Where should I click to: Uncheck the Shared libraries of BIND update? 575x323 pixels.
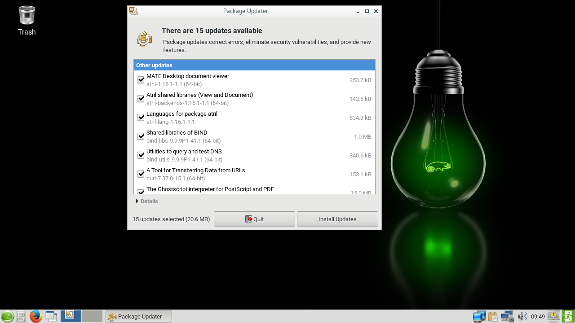pos(141,137)
